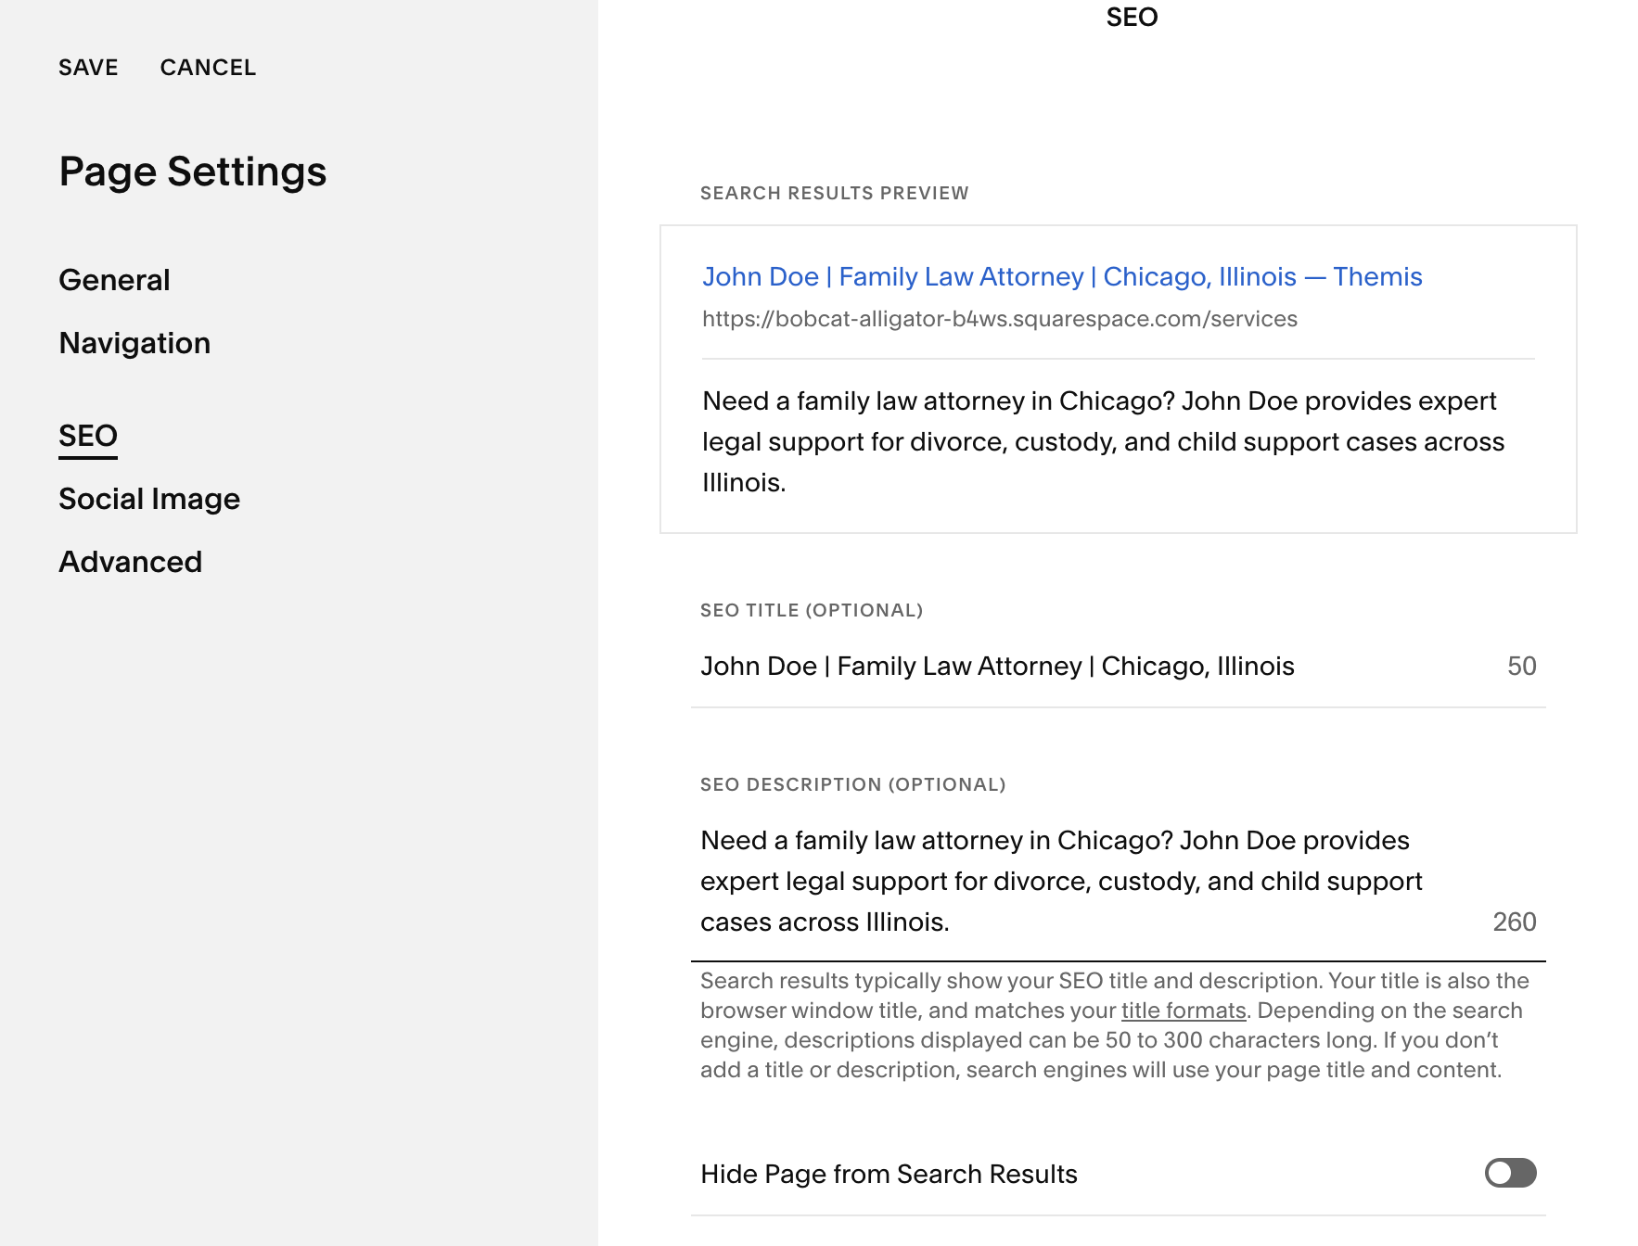The width and height of the screenshot is (1638, 1246).
Task: Click the CANCEL button
Action: (208, 66)
